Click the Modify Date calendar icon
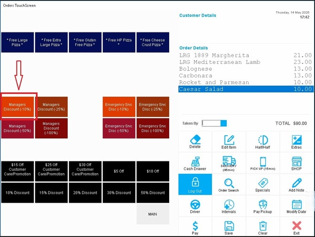 (x=297, y=205)
